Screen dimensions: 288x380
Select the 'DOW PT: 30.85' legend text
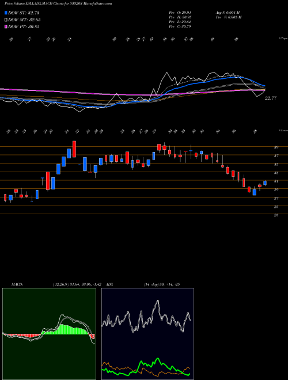[x=24, y=26]
